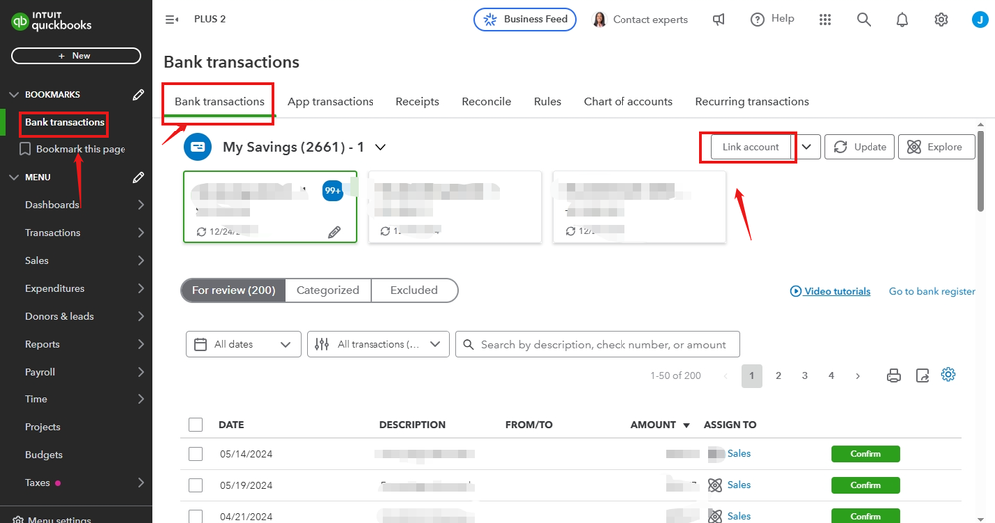Edit Menu with pencil icon
The height and width of the screenshot is (523, 995).
click(138, 177)
